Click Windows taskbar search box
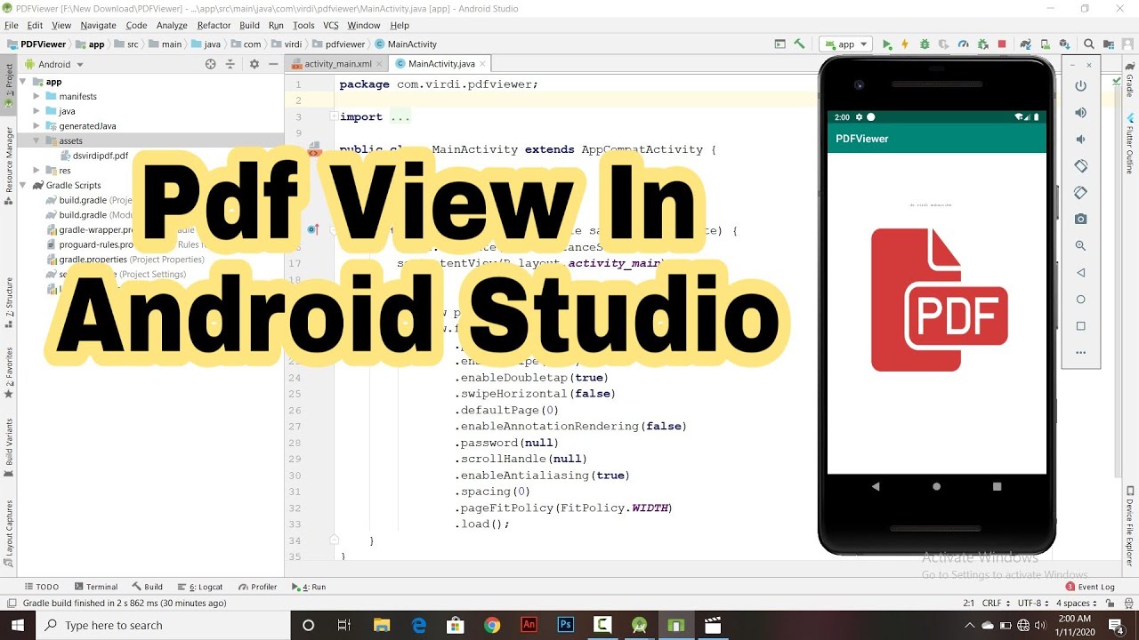The height and width of the screenshot is (640, 1139). 161,625
